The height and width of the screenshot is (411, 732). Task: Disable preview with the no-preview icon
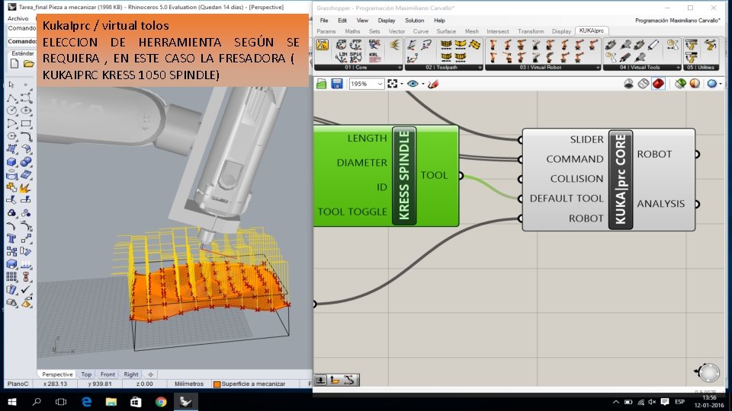(x=628, y=84)
